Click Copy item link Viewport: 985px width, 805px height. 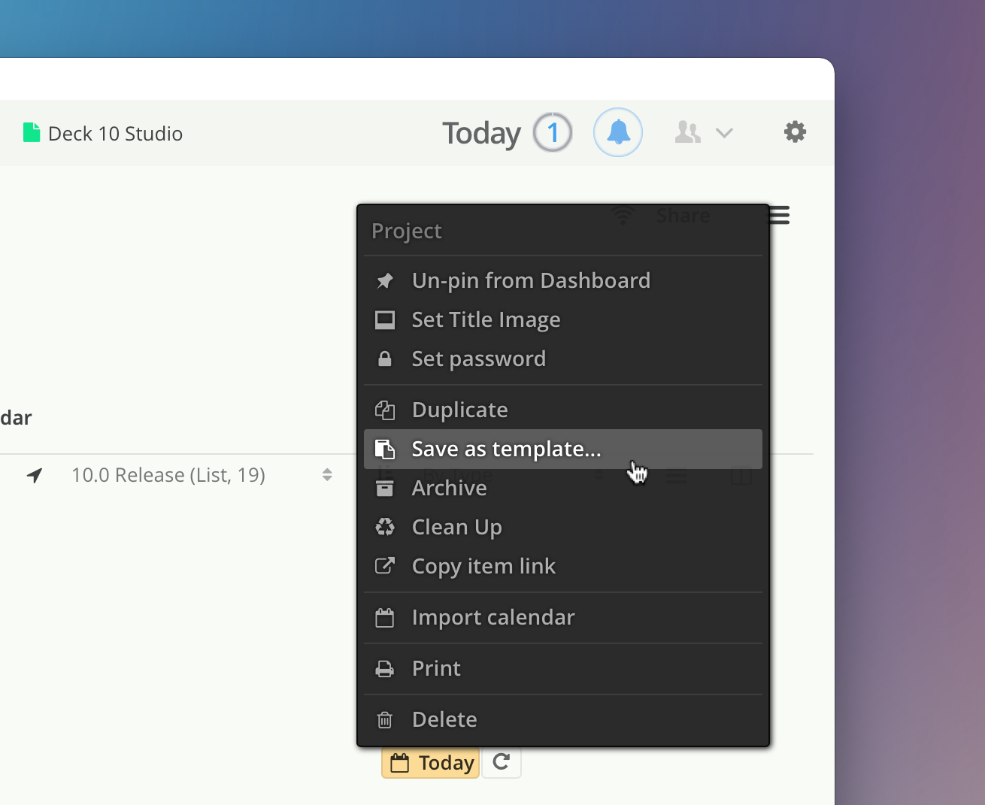(483, 566)
